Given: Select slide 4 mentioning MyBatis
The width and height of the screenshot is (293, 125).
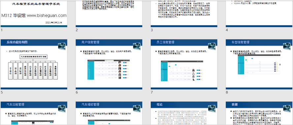Looking at the screenshot, I should point(259,14).
